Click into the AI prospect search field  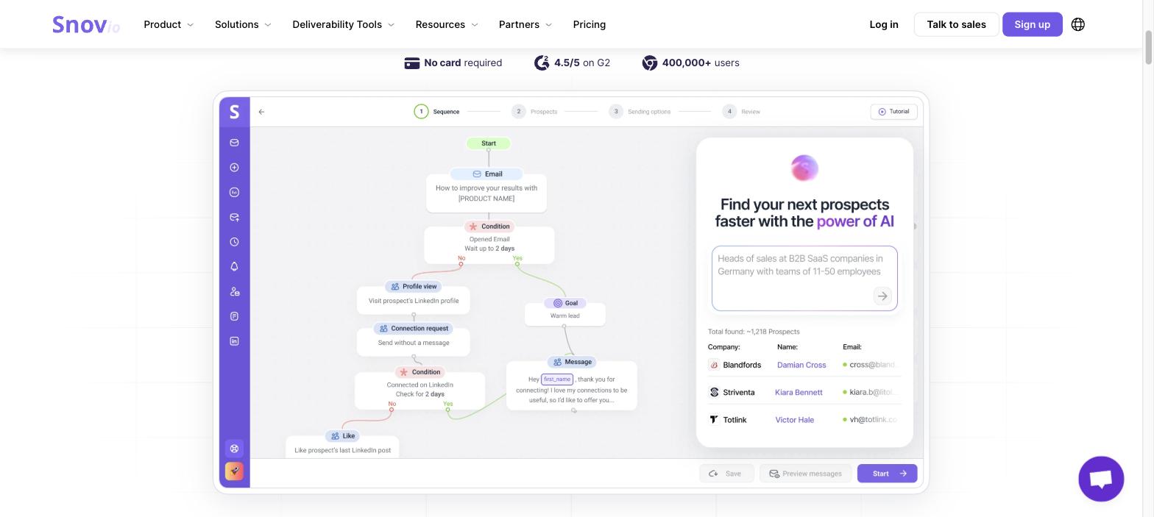(x=804, y=279)
